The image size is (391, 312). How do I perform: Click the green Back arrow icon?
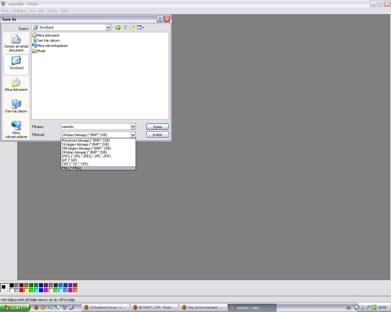118,27
